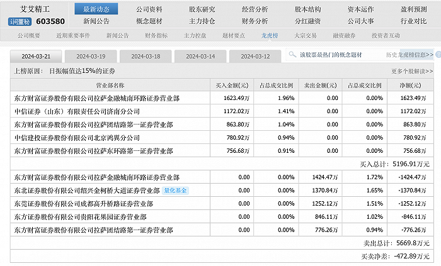The width and height of the screenshot is (441, 266).
Task: Select 公司概要 sub-tab
Action: [x=29, y=36]
